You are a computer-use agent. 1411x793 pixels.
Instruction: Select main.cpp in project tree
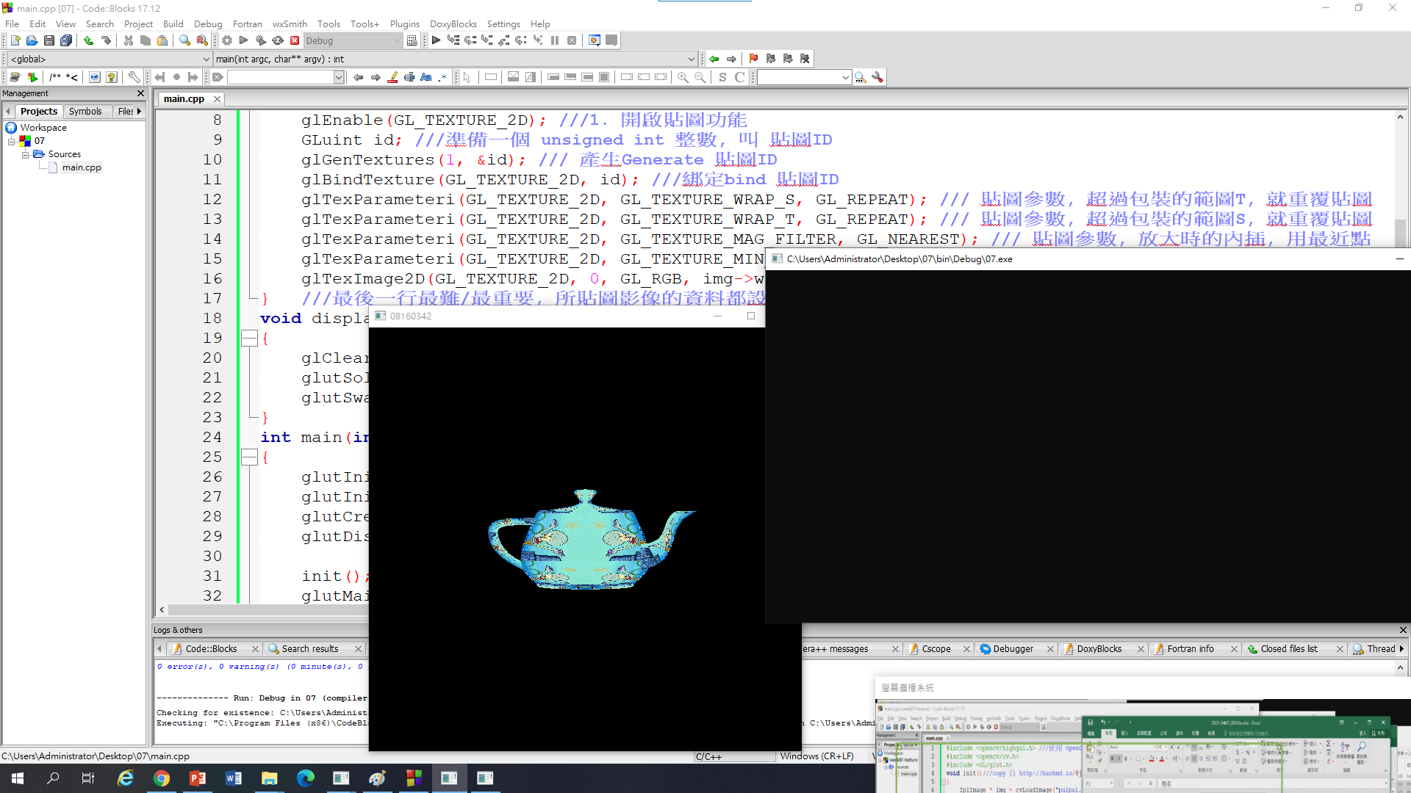coord(82,167)
